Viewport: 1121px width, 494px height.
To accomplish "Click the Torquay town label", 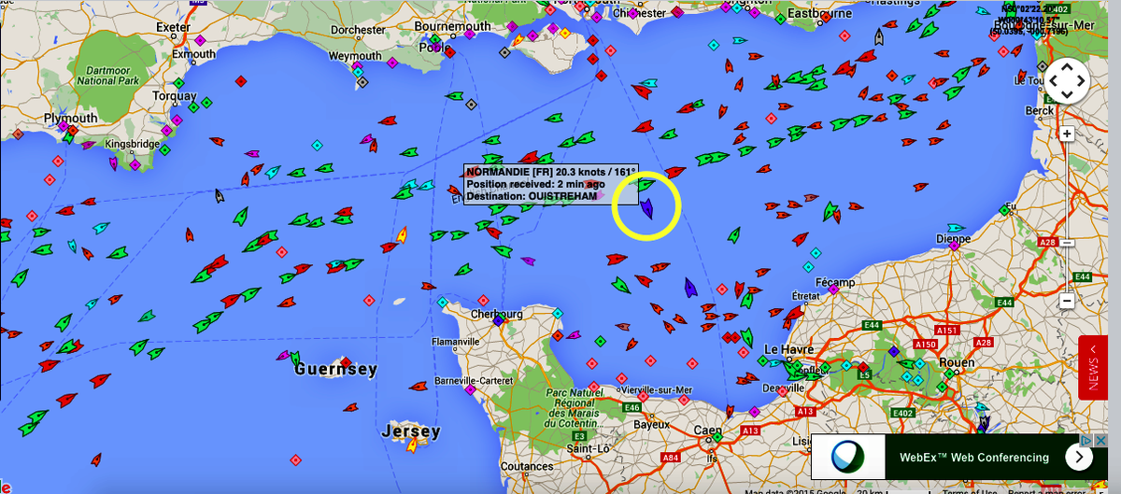I will point(174,96).
